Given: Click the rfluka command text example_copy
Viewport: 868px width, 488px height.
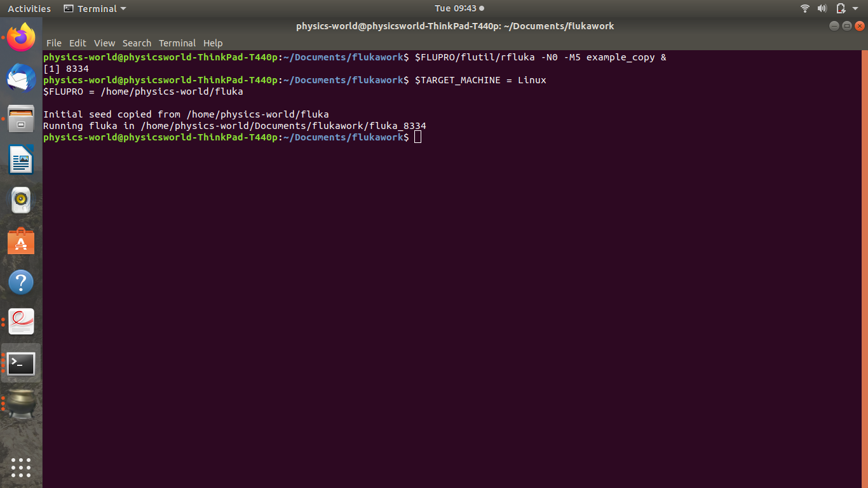Looking at the screenshot, I should tap(620, 57).
